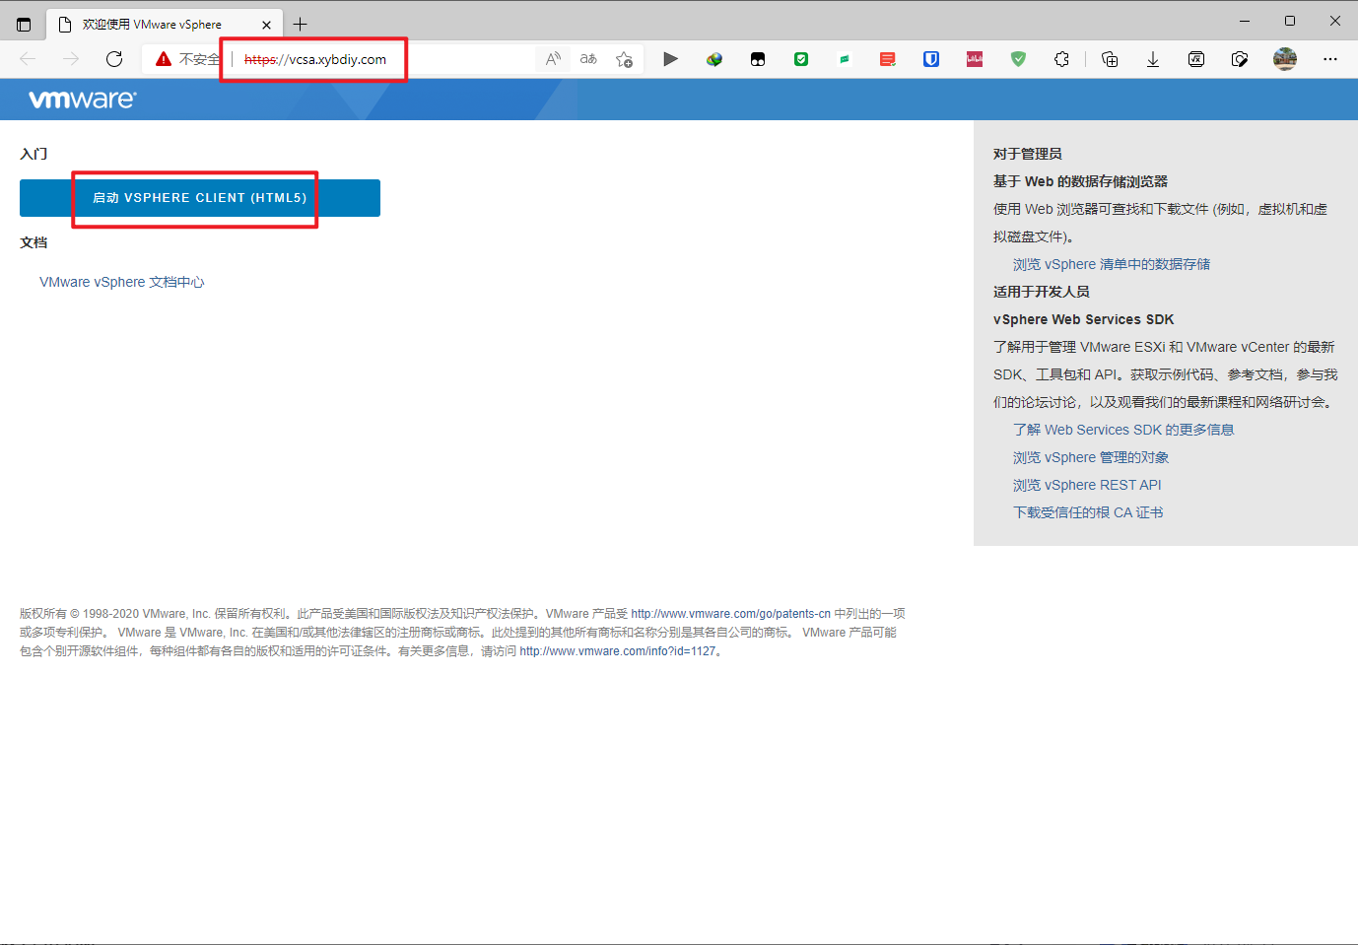Click the not-secure warning triangle icon
This screenshot has height=945, width=1358.
[x=164, y=59]
